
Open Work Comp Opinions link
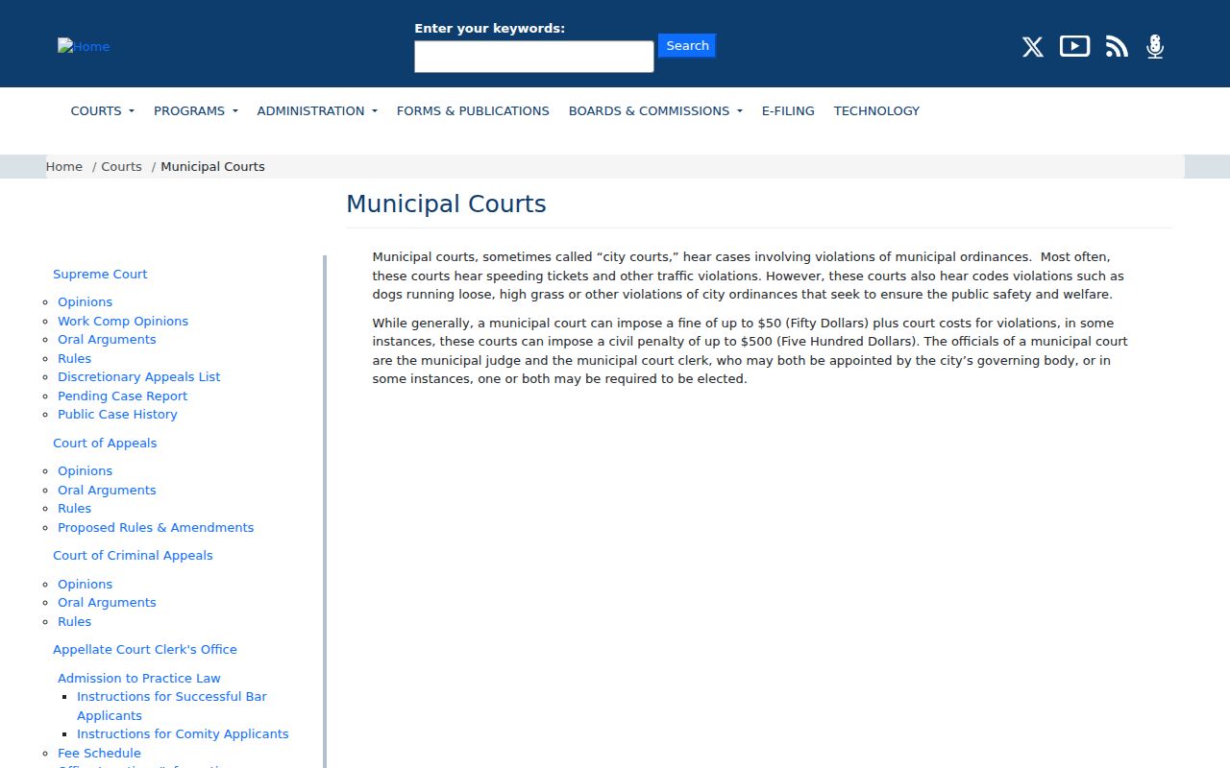123,321
